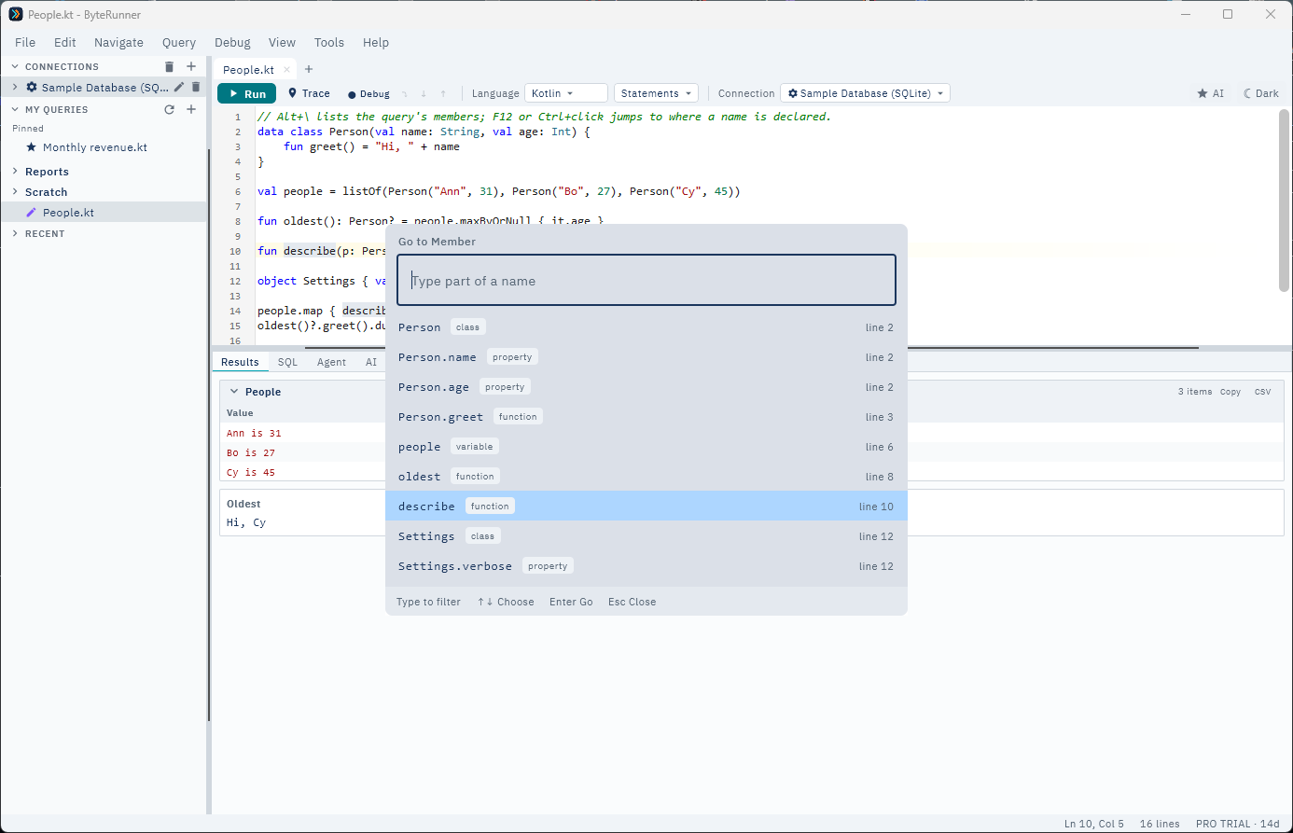
Task: Copy the People results
Action: 1230,392
